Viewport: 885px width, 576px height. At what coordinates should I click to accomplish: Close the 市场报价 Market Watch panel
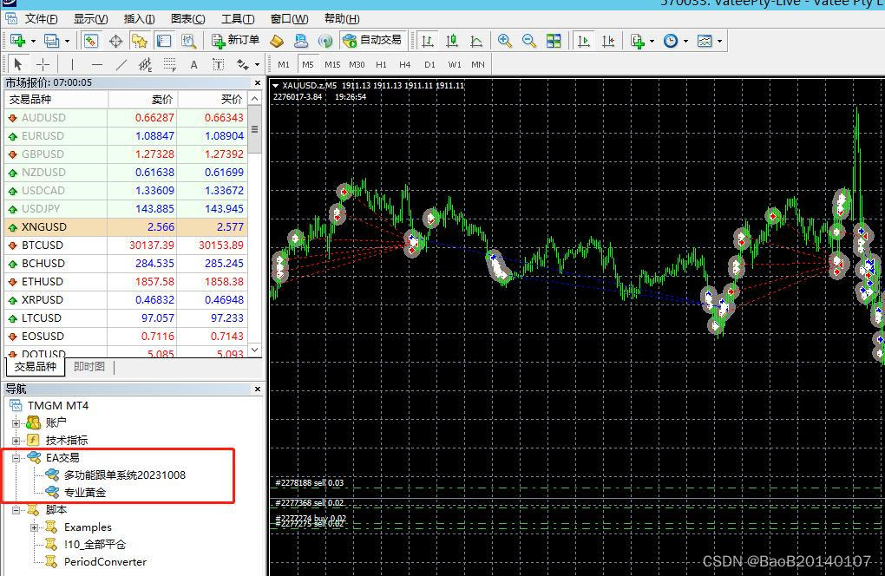(x=258, y=83)
